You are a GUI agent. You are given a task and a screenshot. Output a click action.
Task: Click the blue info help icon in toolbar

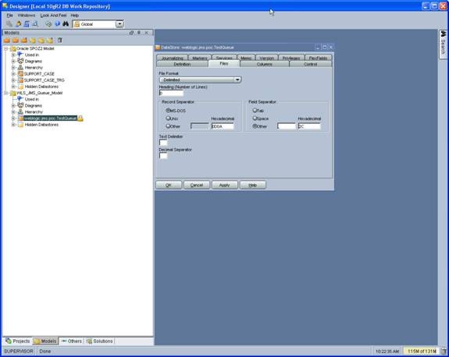click(x=57, y=23)
